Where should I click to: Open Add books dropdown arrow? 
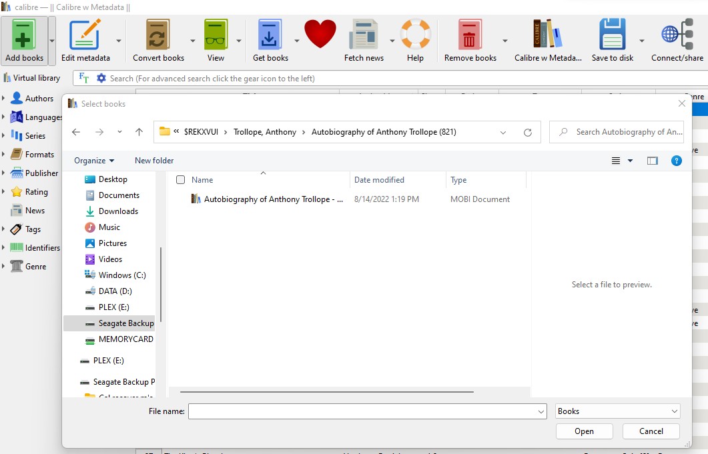(x=52, y=41)
